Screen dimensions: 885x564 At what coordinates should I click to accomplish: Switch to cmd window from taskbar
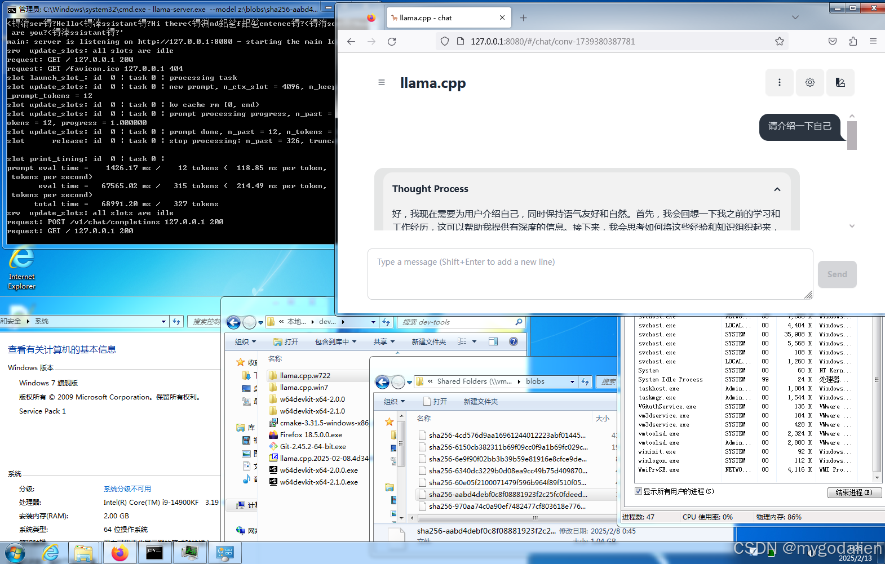pyautogui.click(x=154, y=553)
